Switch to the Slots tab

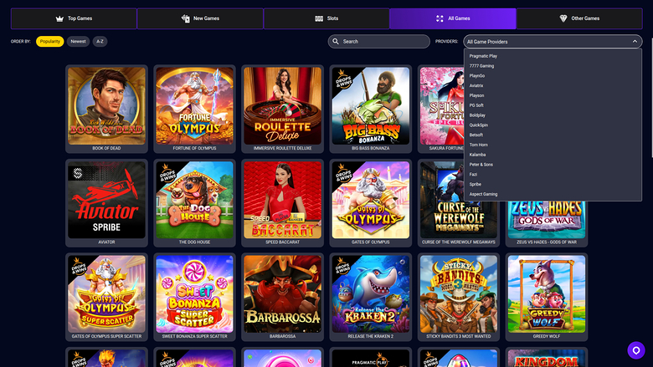(x=326, y=18)
